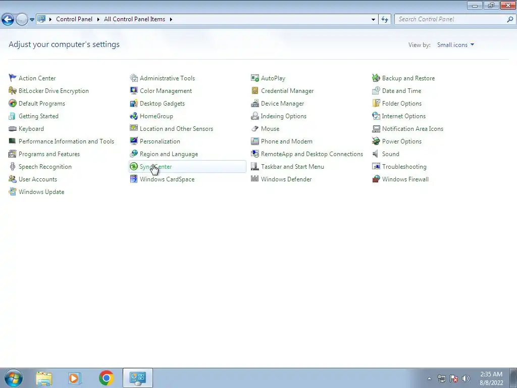Screen dimensions: 517x388
Task: Open the Sync Center green icon
Action: (133, 166)
